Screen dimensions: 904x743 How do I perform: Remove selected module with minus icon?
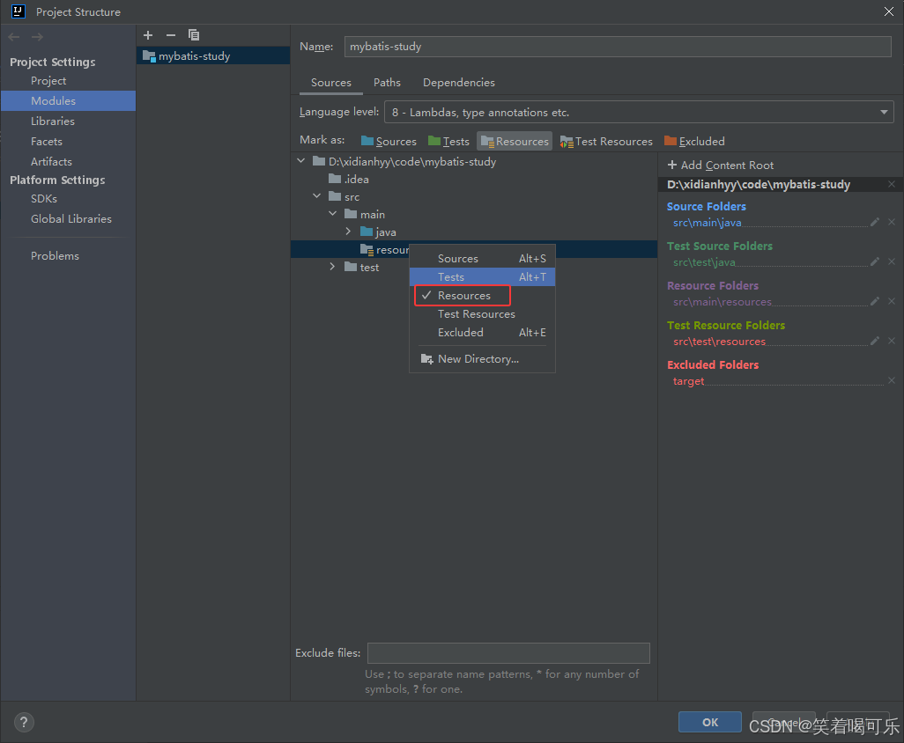pos(171,35)
